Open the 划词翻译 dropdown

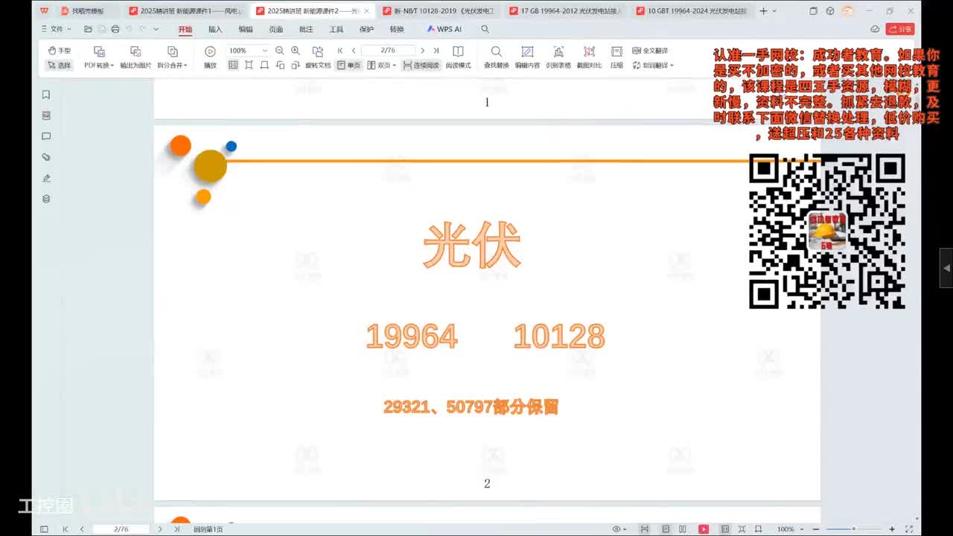[653, 66]
